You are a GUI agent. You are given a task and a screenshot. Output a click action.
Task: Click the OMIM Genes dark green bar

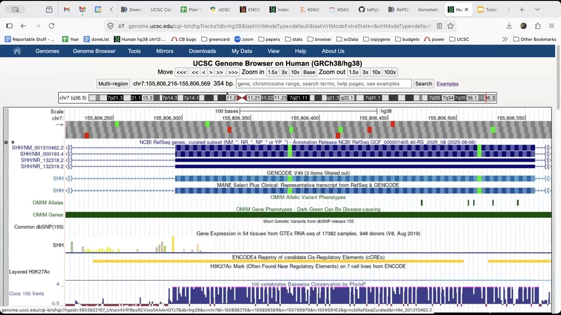[308, 215]
